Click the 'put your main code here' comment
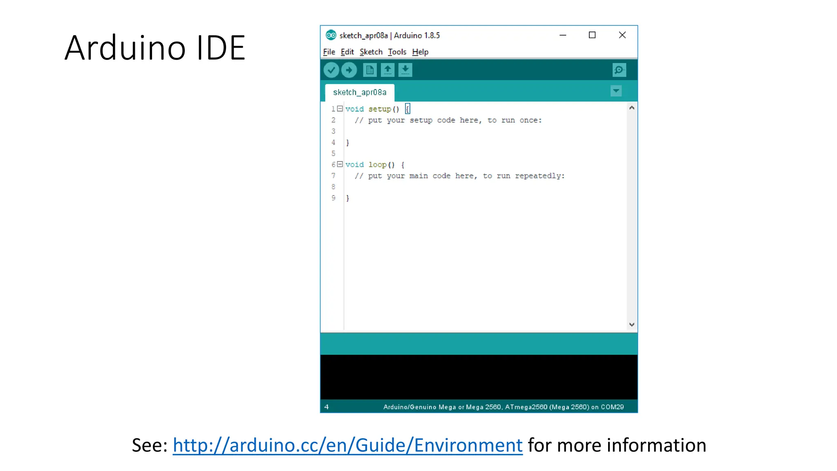 coord(459,176)
